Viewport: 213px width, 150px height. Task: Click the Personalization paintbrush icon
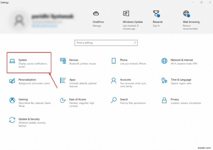point(12,81)
